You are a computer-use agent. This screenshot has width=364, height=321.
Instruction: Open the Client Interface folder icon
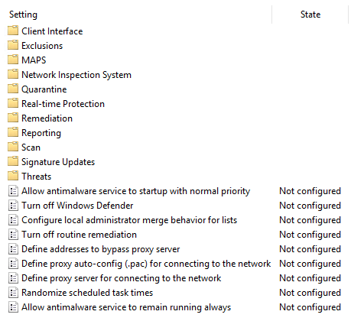pos(13,31)
